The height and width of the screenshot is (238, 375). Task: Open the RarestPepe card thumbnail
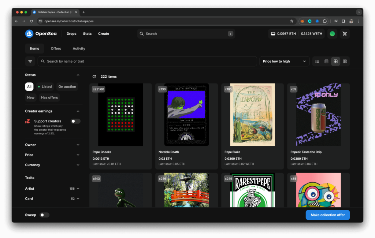point(253,190)
